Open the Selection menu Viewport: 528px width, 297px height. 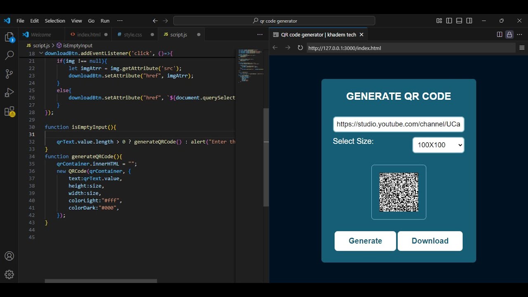pyautogui.click(x=55, y=21)
